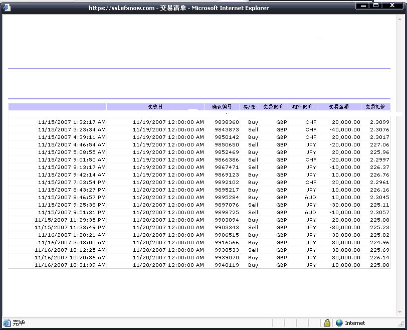Click the 交收日 column header
The height and width of the screenshot is (330, 407).
tap(155, 107)
